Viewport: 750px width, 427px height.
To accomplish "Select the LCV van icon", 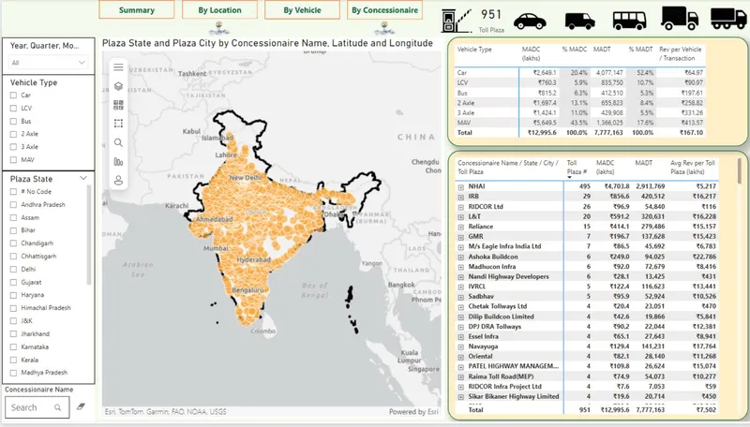I will coord(579,22).
